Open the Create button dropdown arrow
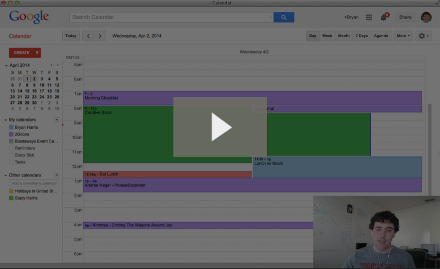Viewport: 440px width, 269px height. pos(37,52)
